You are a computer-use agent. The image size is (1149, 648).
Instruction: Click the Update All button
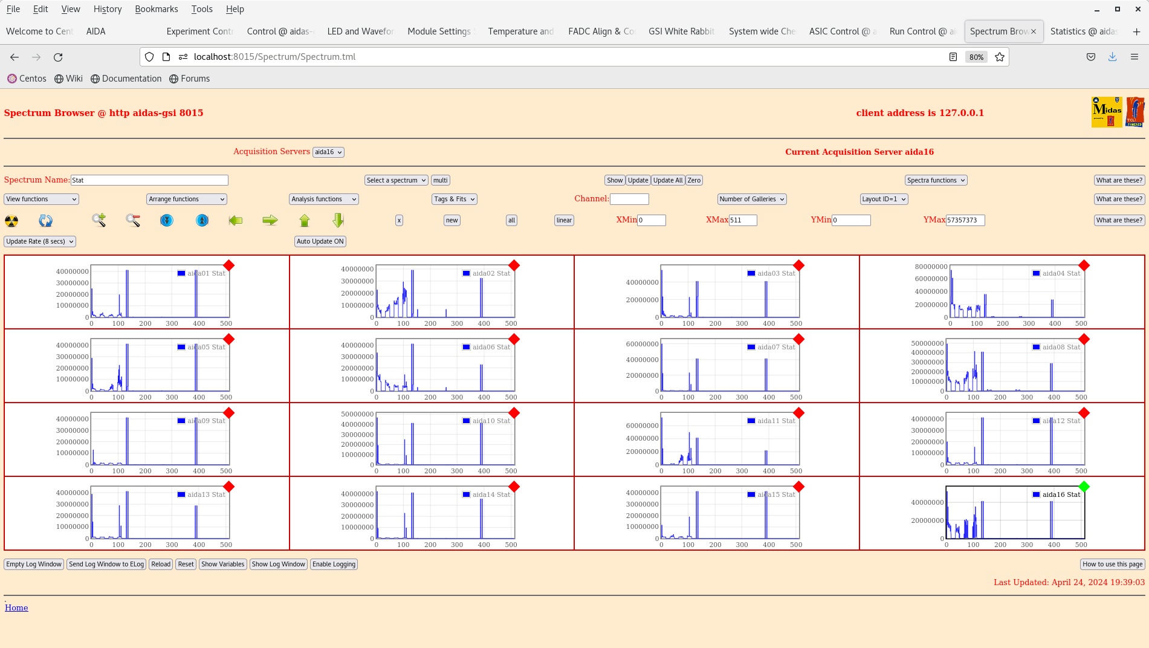pos(668,180)
